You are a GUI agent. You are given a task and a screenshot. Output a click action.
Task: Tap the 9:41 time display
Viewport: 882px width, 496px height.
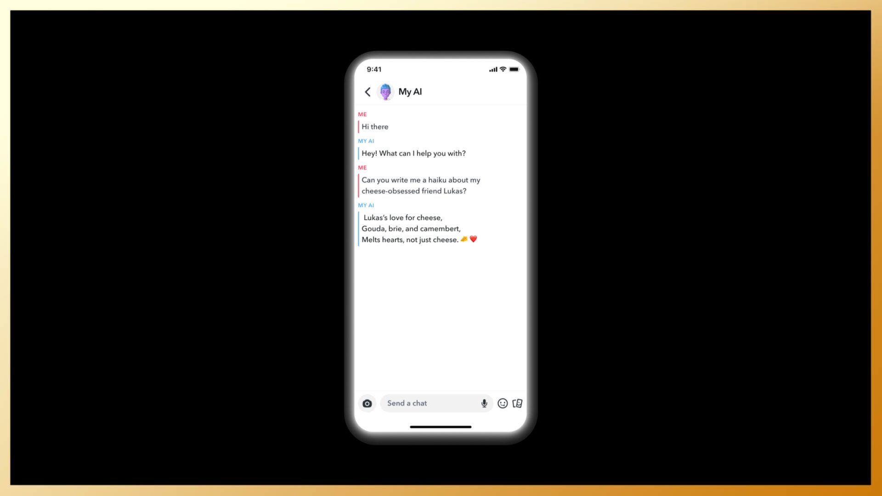[374, 69]
